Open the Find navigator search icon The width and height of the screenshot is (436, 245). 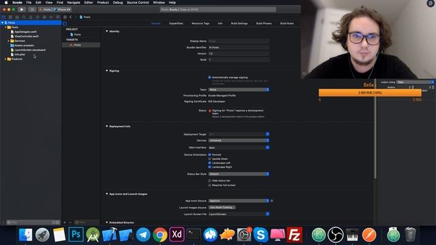[x=24, y=17]
